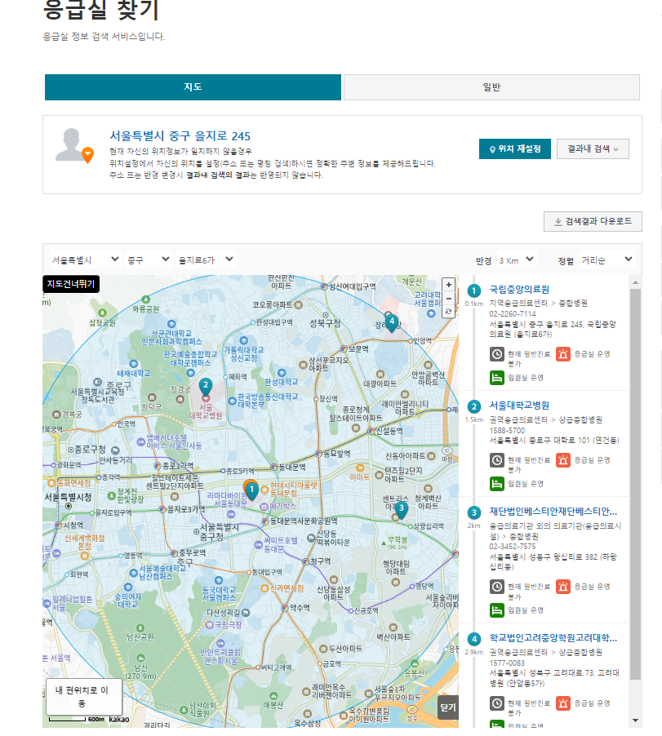The image size is (662, 736).
Task: Click numbered badge 1 in results list
Action: click(x=473, y=290)
